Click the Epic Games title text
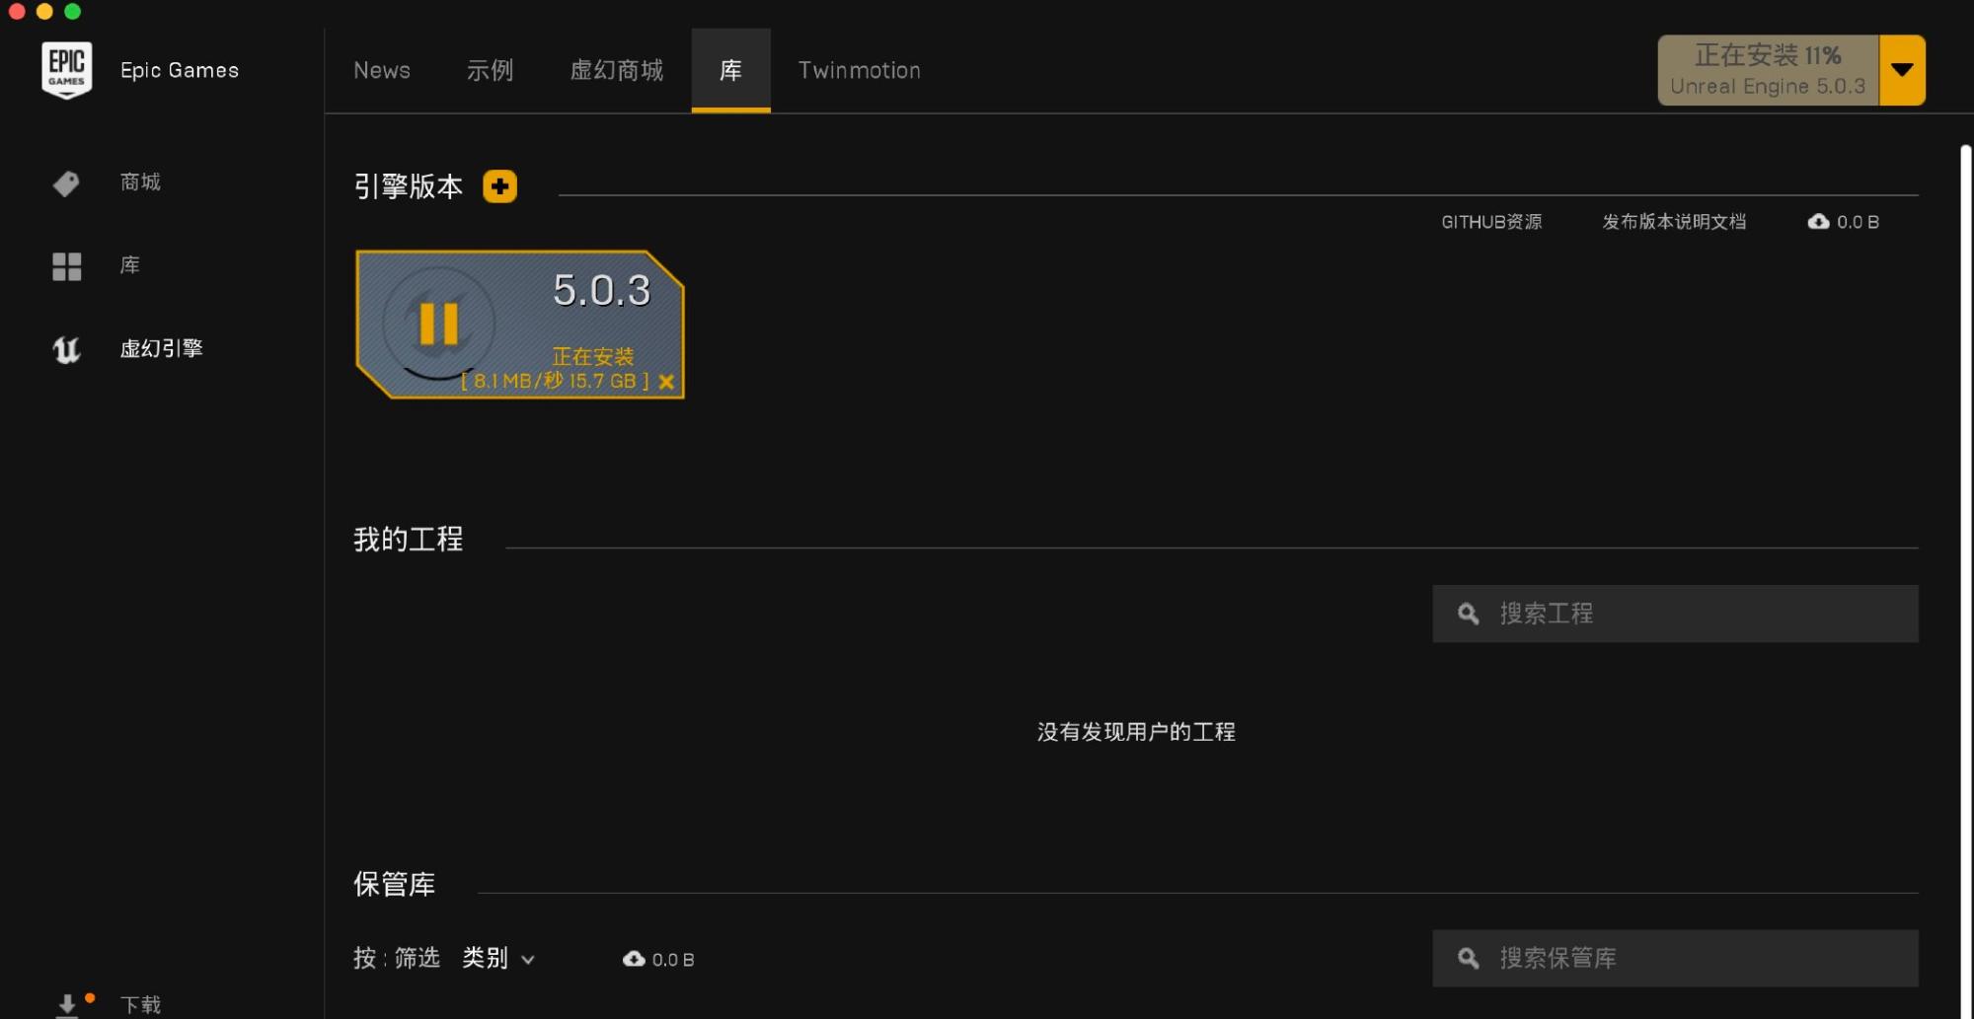Screen dimensions: 1974x1019 coord(180,70)
